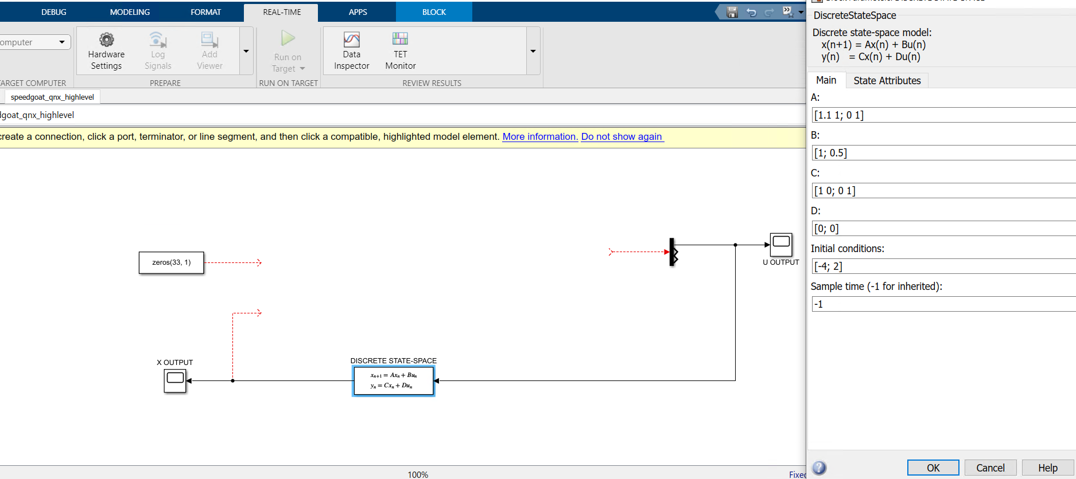This screenshot has width=1076, height=479.
Task: Open help with the question mark icon
Action: click(819, 468)
